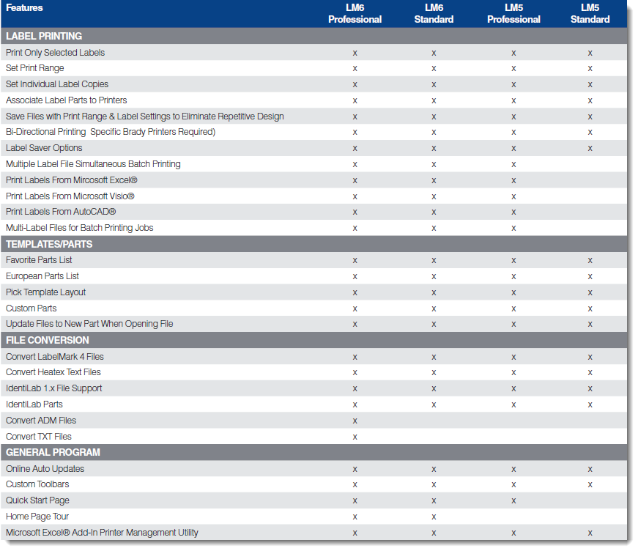Image resolution: width=638 pixels, height=551 pixels.
Task: Click the FILE CONVERSION section header
Action: pos(48,340)
